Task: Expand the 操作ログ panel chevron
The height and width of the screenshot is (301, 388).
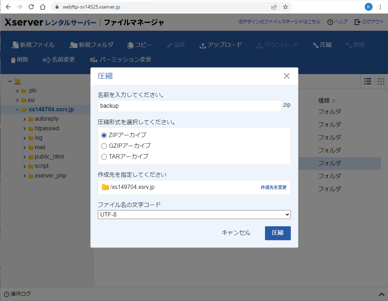Action: pos(382,294)
